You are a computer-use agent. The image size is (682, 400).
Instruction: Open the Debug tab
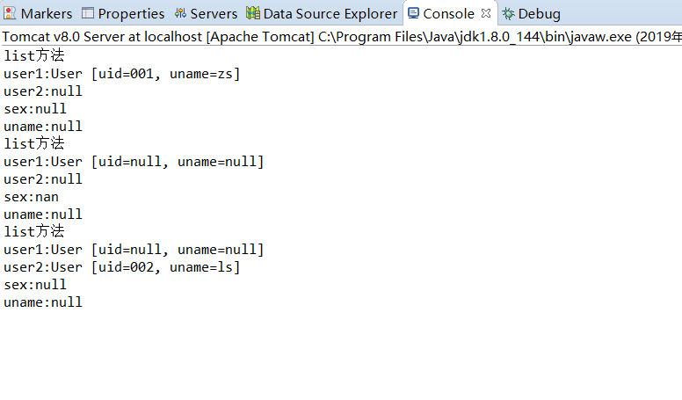point(532,13)
